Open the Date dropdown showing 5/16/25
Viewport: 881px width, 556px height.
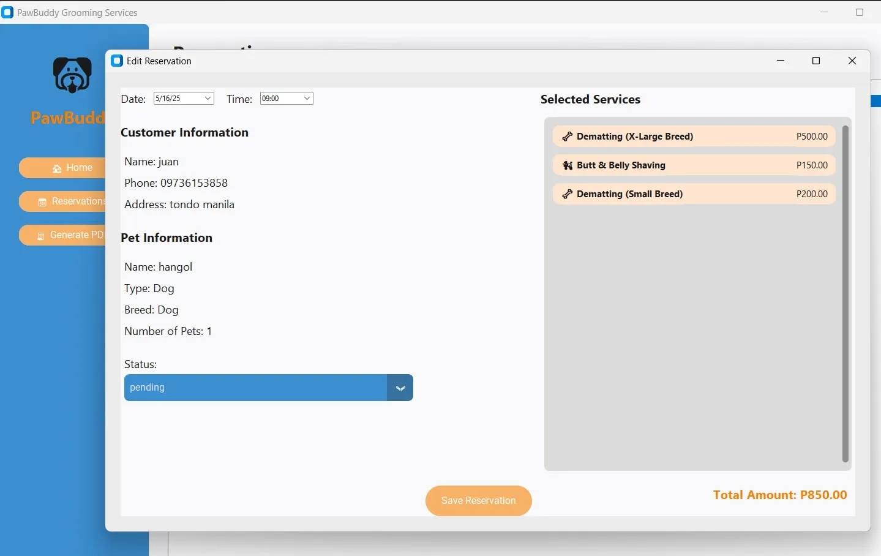point(184,99)
